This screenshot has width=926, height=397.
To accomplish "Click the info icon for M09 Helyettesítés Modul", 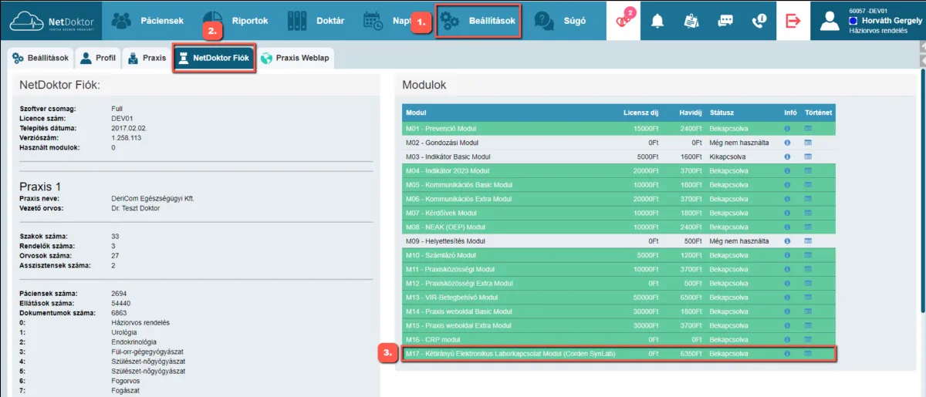I will click(x=788, y=241).
